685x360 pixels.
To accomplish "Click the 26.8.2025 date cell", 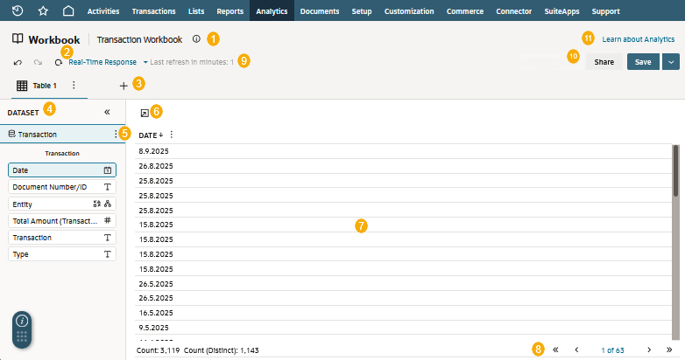I will click(x=156, y=166).
